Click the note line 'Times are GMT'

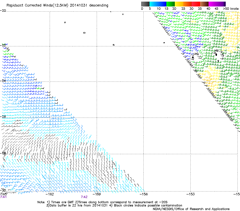[63, 202]
